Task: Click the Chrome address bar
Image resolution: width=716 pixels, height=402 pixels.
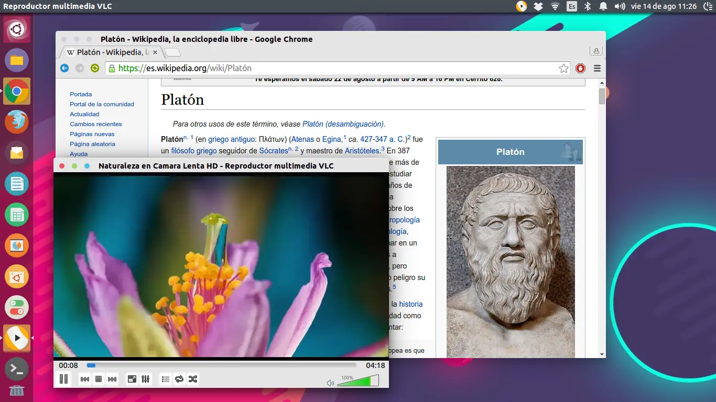Action: pos(335,68)
